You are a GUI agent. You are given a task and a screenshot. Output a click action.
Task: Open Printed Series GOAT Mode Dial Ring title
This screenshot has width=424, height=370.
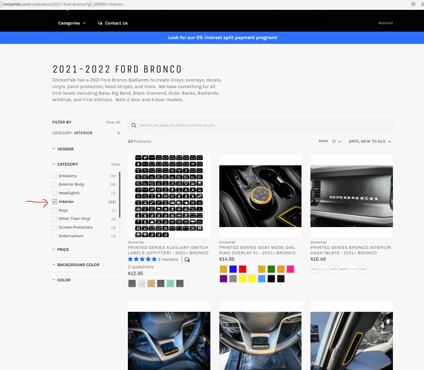pyautogui.click(x=258, y=250)
